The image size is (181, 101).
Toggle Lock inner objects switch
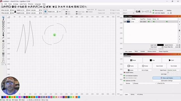pos(154,13)
